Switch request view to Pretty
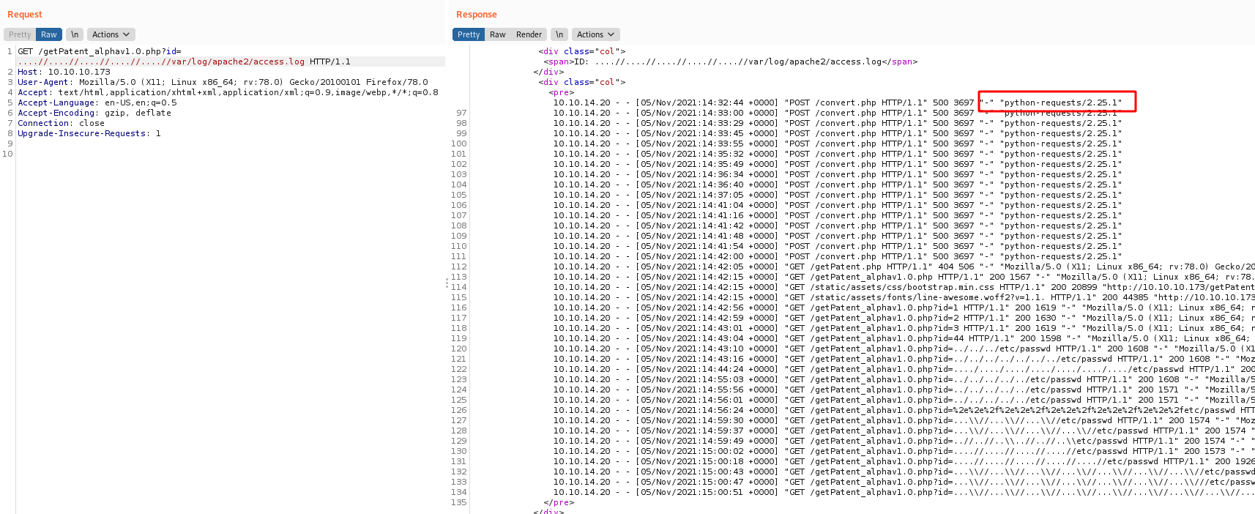Screen dimensions: 1255x514 [20, 34]
